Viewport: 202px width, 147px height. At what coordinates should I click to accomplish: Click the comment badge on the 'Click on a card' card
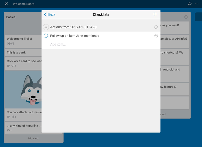(14, 66)
